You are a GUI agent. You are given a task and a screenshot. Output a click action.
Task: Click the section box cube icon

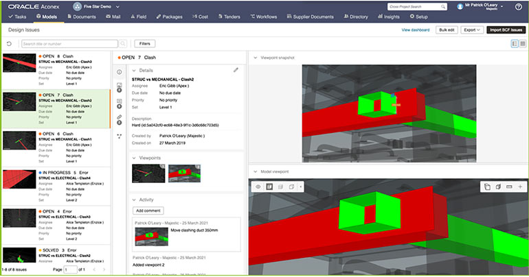point(498,186)
